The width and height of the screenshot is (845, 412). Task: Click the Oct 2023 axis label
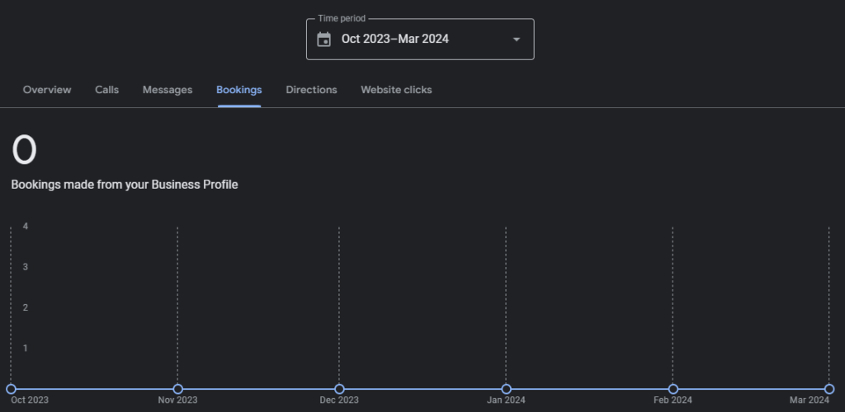(30, 400)
